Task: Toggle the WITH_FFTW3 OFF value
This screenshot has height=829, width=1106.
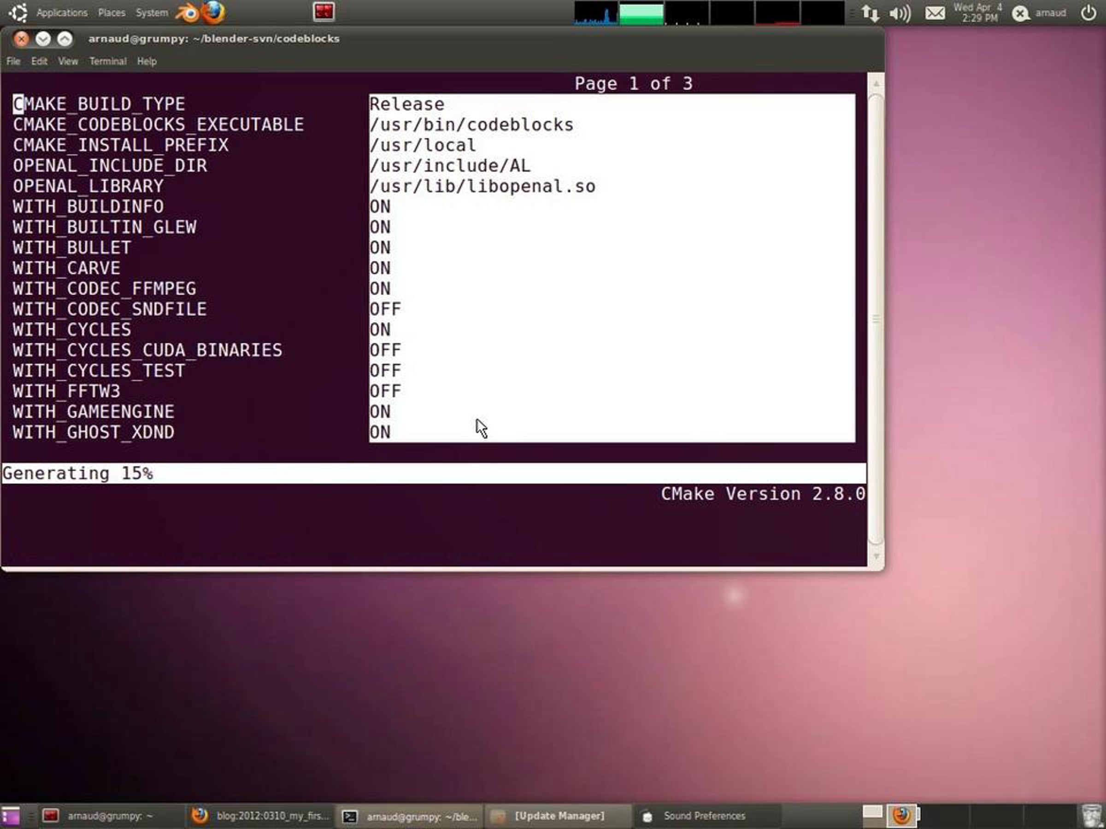Action: (385, 391)
